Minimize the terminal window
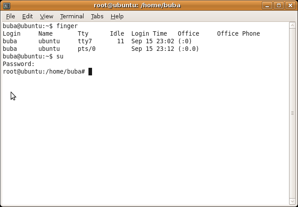The image size is (298, 207). pos(267,5)
